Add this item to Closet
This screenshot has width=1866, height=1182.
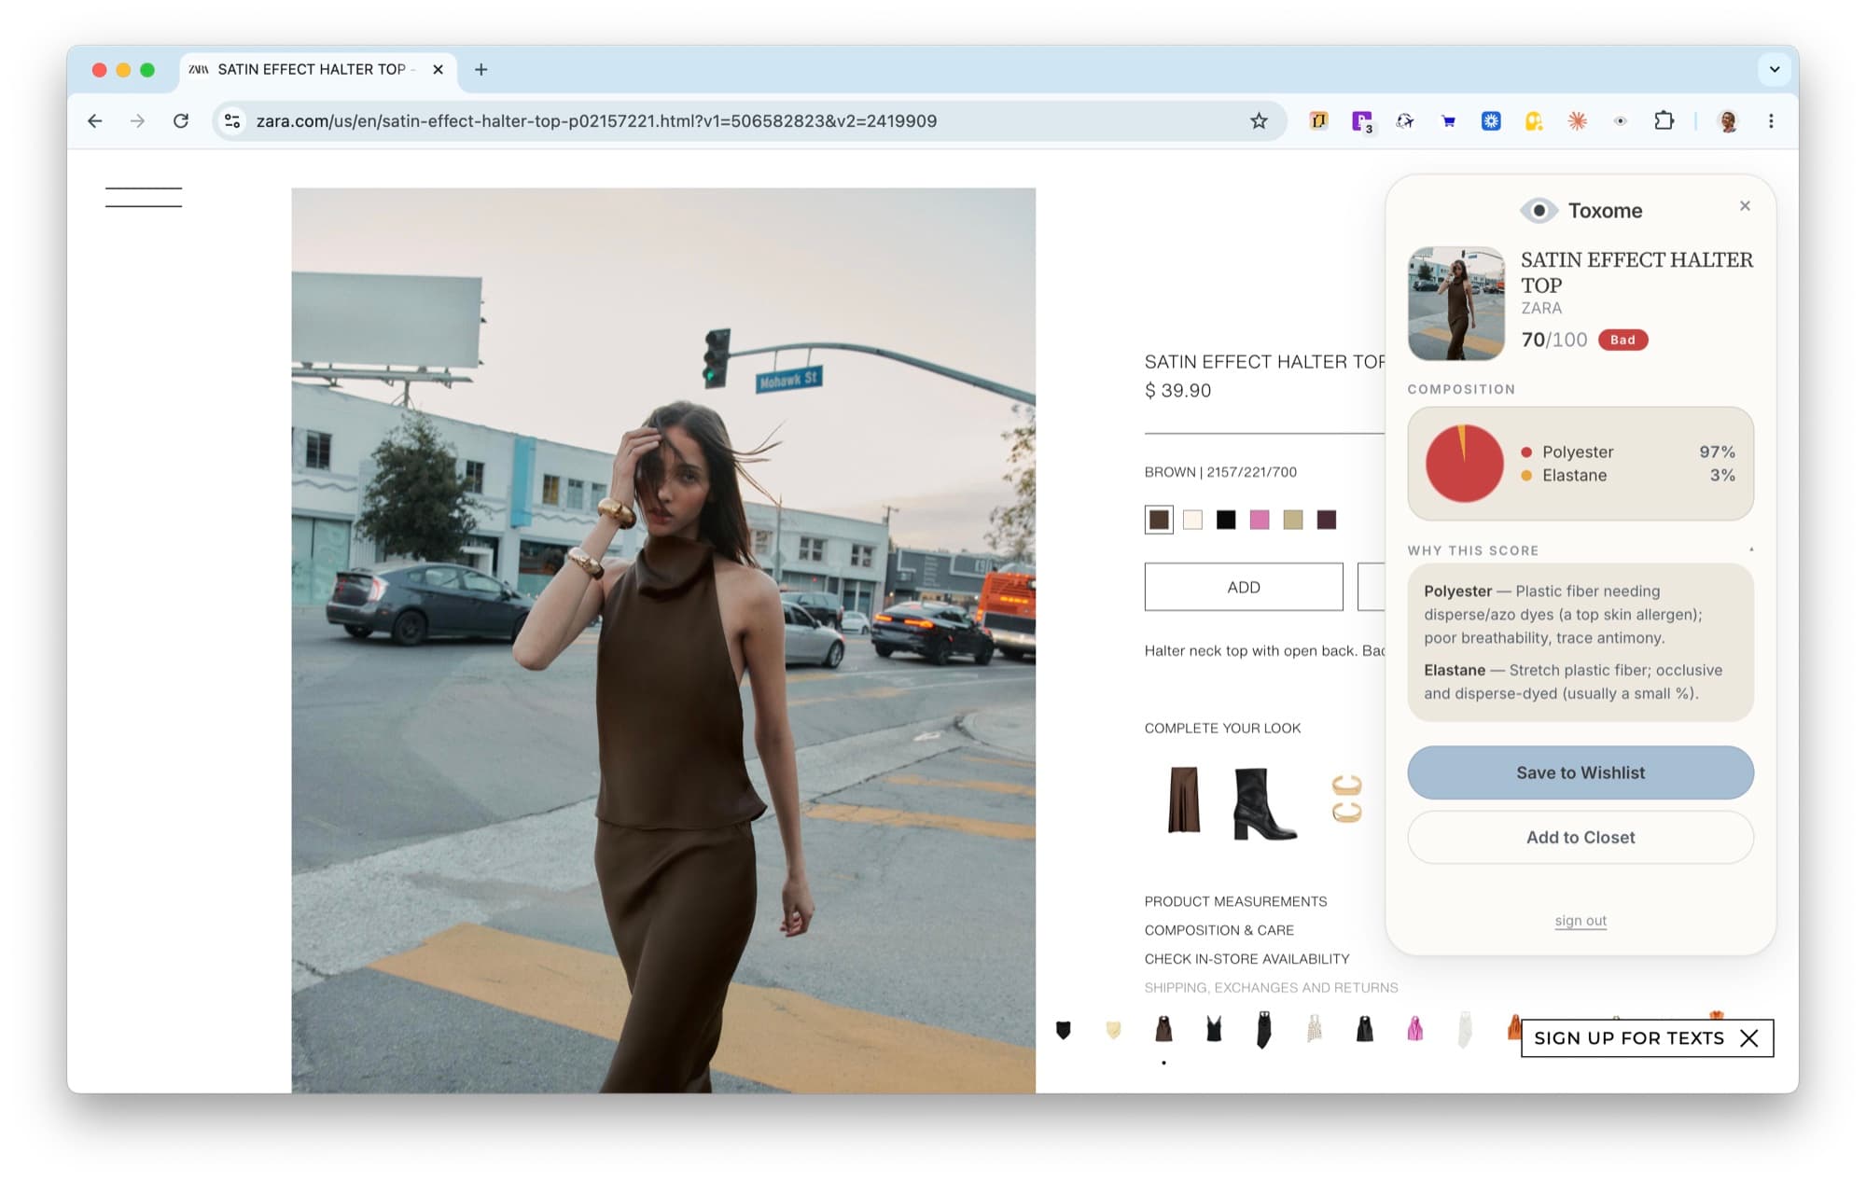pyautogui.click(x=1580, y=837)
